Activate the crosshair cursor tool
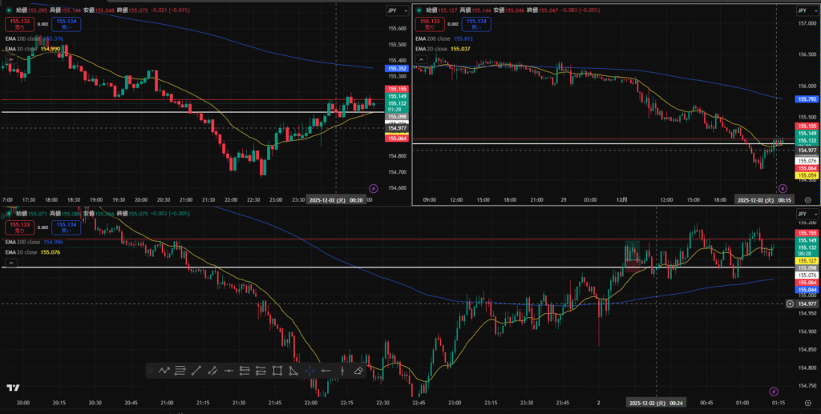 click(309, 371)
